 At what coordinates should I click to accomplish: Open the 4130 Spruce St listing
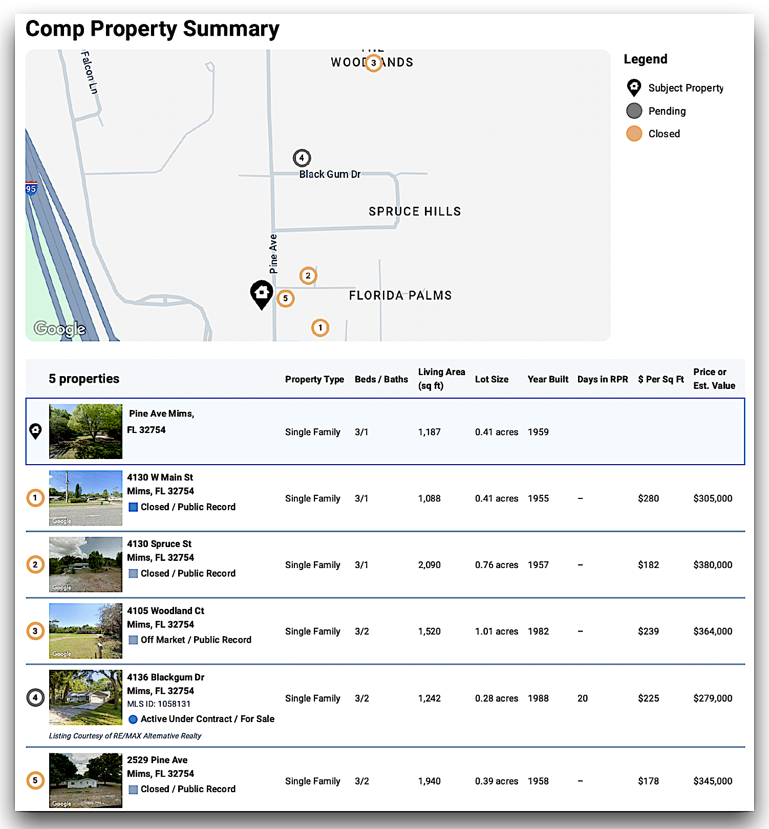159,544
